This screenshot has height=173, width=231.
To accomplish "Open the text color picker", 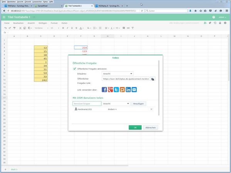I will [82, 28].
